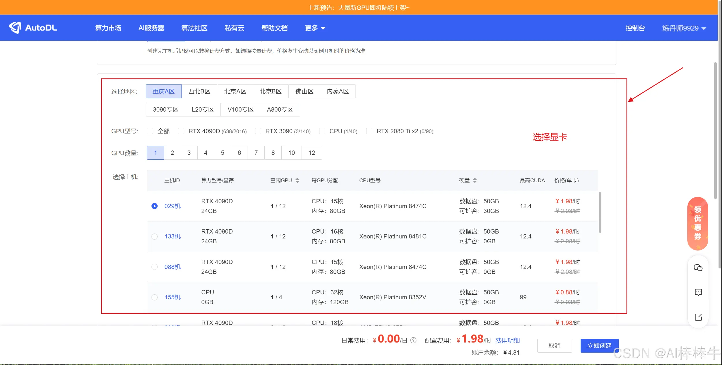Open 算力市场 in the navigation bar
This screenshot has width=722, height=365.
(108, 28)
